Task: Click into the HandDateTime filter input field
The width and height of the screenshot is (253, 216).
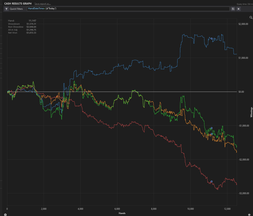Action: click(128, 9)
